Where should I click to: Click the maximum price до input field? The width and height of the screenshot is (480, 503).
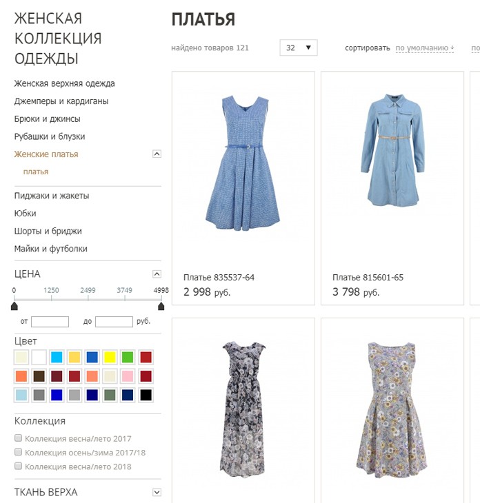coord(114,322)
